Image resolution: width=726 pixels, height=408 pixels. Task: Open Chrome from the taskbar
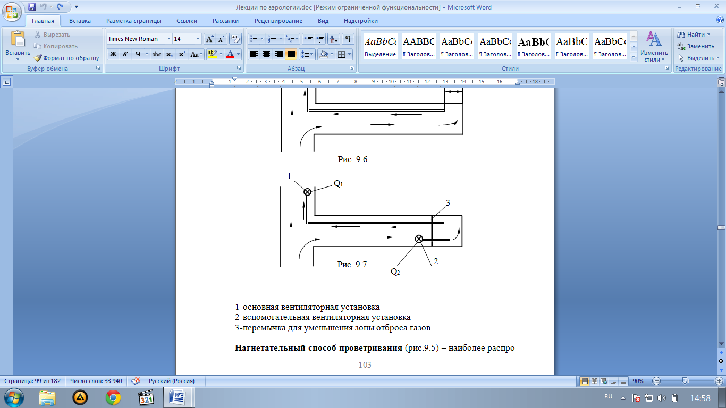(113, 397)
